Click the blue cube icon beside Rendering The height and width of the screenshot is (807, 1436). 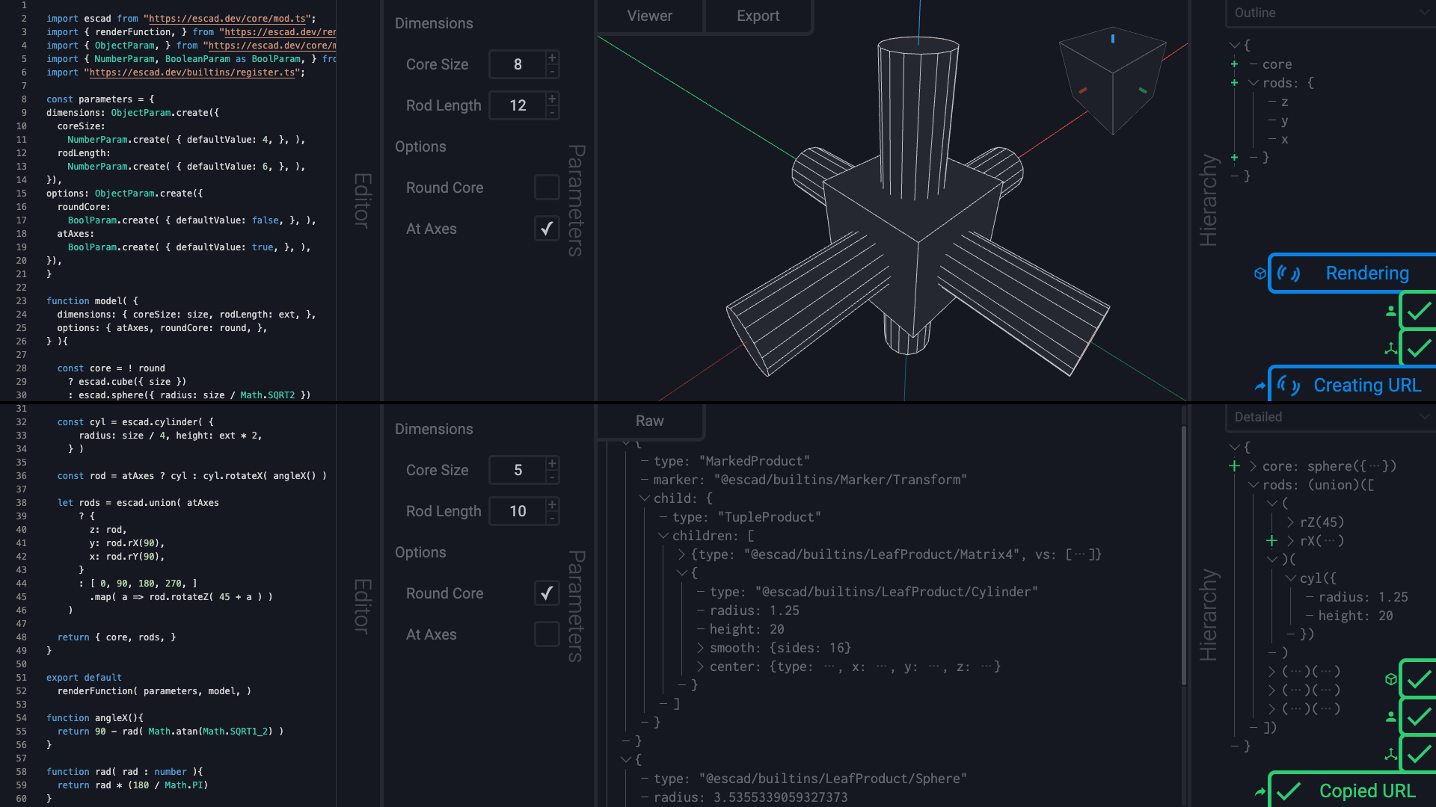pos(1260,273)
